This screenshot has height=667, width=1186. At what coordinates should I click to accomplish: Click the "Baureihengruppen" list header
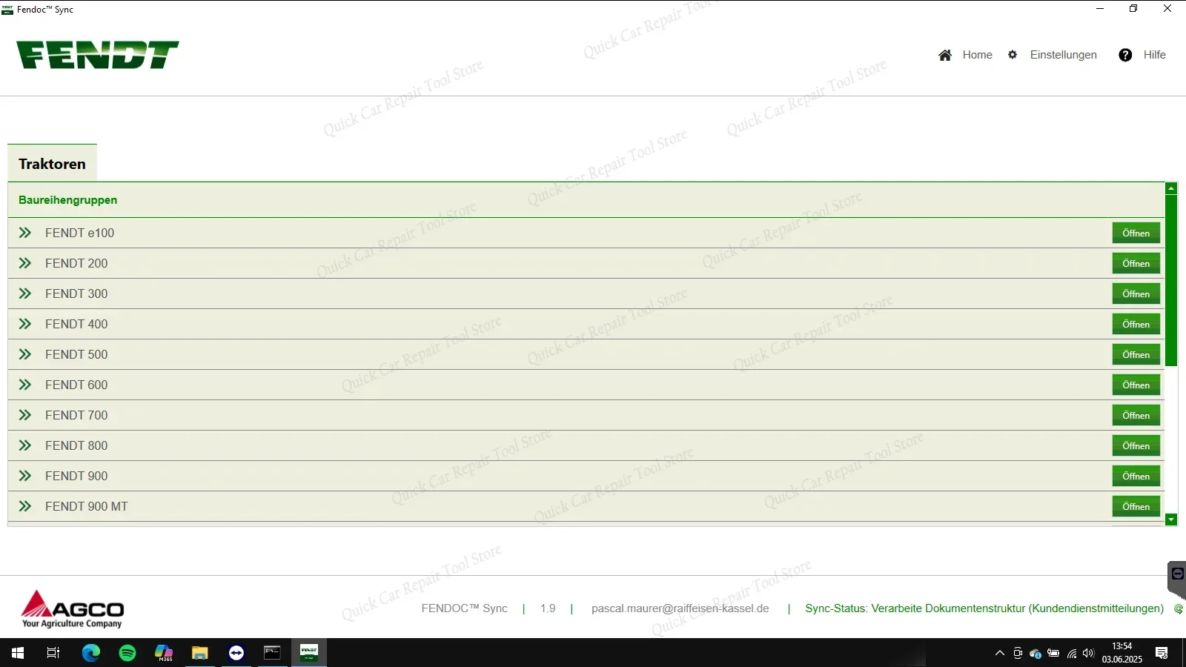click(x=68, y=200)
